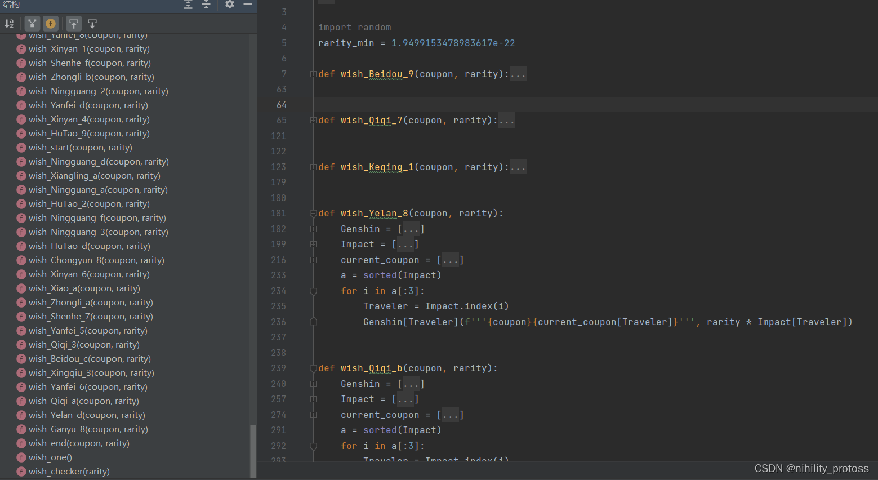The height and width of the screenshot is (480, 878).
Task: Select wish_Zhongli_a in structure list
Action: pyautogui.click(x=91, y=303)
